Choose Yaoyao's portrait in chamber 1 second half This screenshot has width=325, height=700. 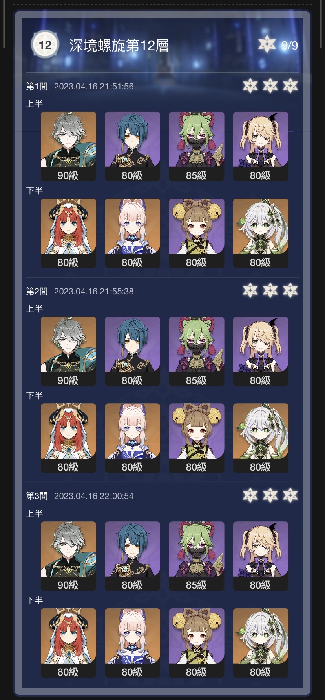pos(196,233)
